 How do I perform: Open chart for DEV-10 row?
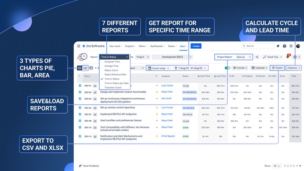(x=95, y=127)
